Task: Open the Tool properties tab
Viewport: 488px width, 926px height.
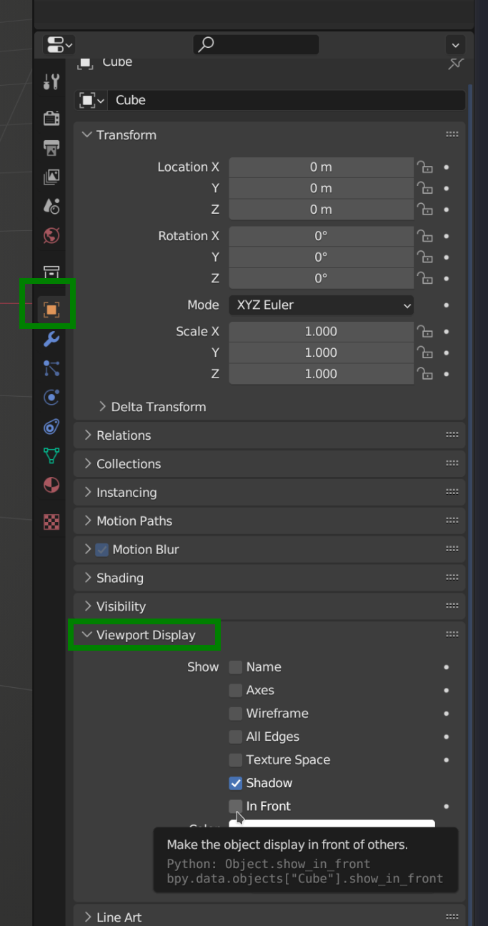Action: 51,82
